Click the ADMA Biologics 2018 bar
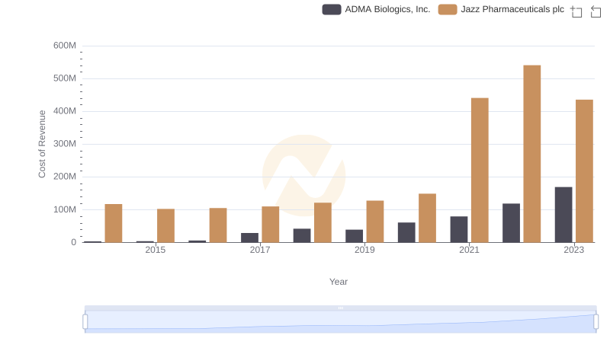This screenshot has height=351, width=610. (302, 236)
